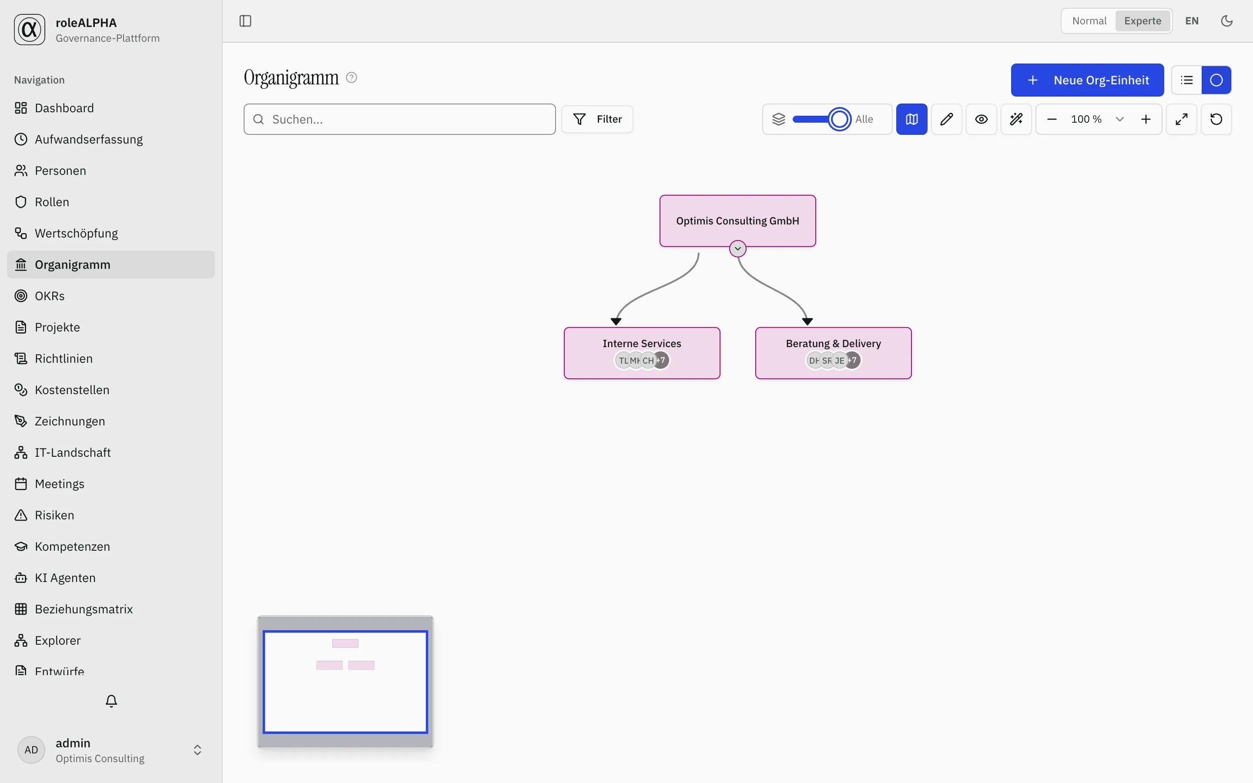Open Rollen in sidebar
Image resolution: width=1253 pixels, height=783 pixels.
[x=111, y=202]
